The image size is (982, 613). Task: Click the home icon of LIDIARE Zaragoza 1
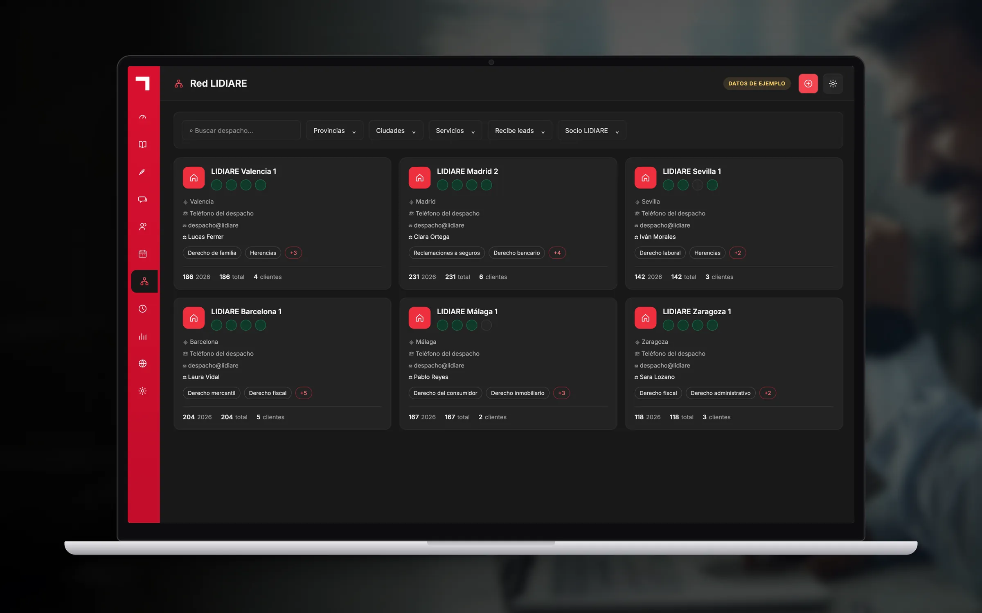point(645,318)
